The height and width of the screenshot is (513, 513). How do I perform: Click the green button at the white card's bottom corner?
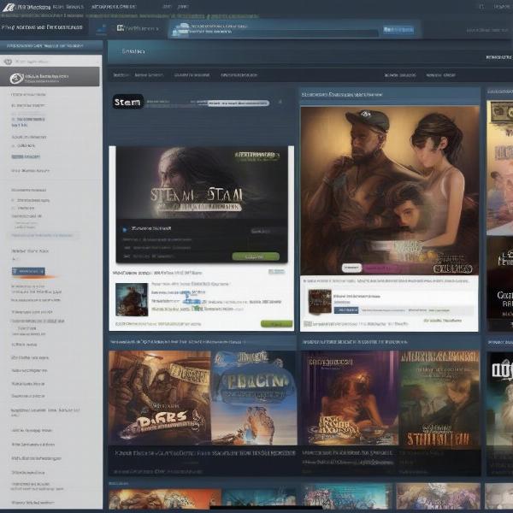click(x=276, y=324)
